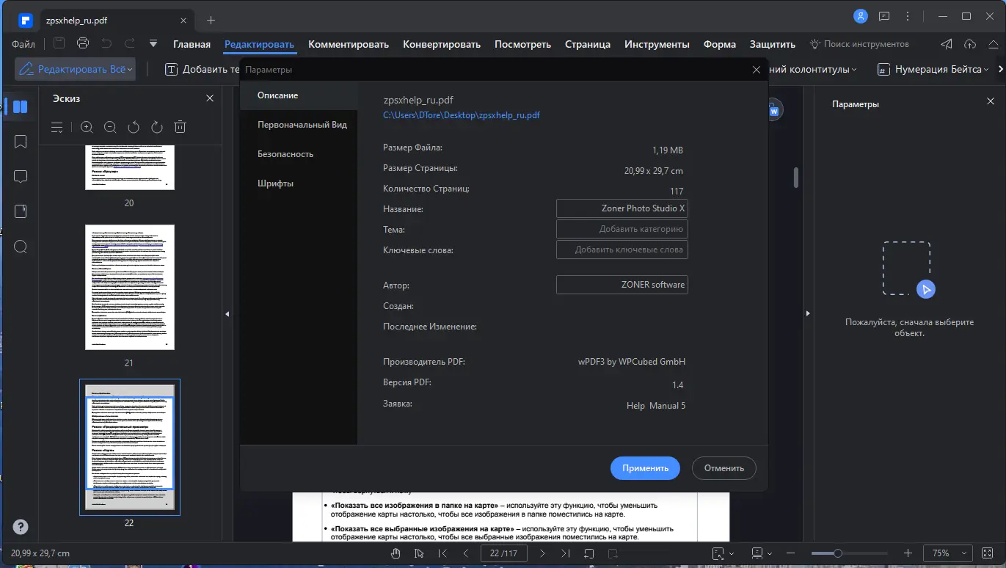Viewport: 1006px width, 568px height.
Task: Open the bookmarks sidebar icon
Action: pyautogui.click(x=21, y=142)
